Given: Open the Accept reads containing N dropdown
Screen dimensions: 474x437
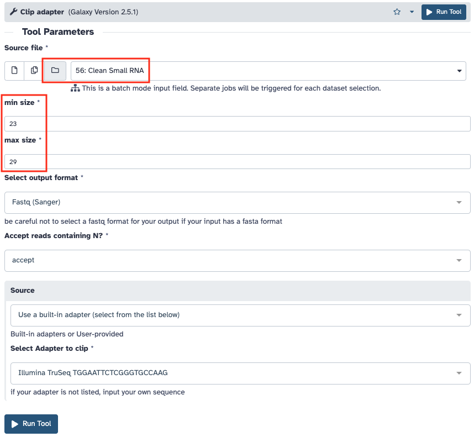Looking at the screenshot, I should point(237,261).
